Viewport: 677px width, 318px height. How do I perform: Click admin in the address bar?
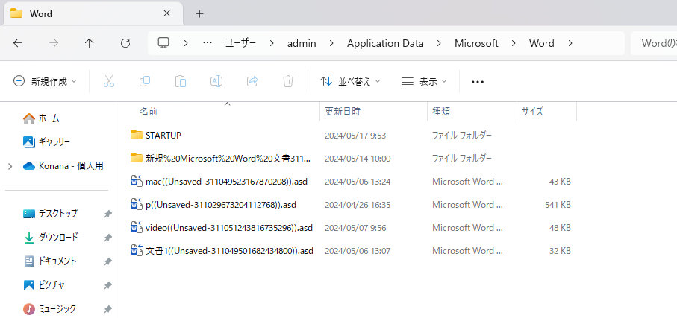pos(302,43)
